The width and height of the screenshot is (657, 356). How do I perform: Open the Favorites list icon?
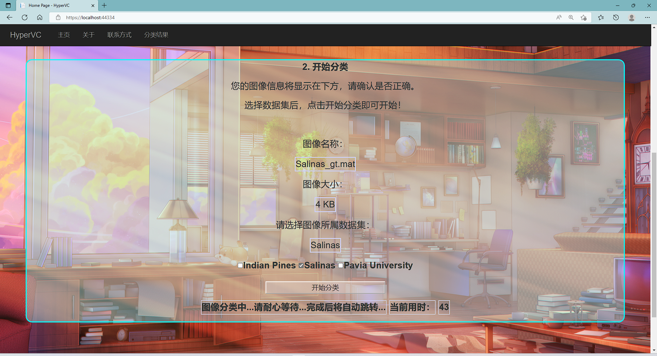(x=601, y=17)
